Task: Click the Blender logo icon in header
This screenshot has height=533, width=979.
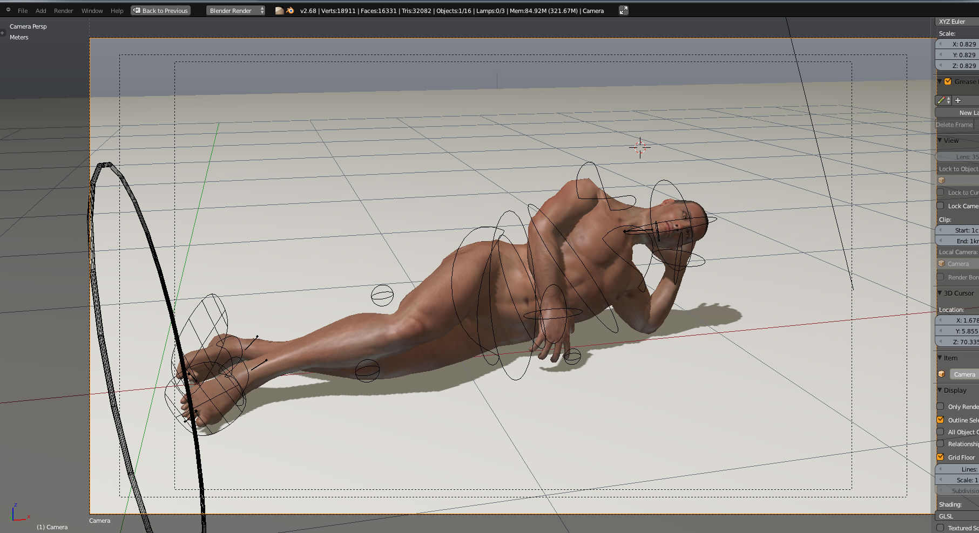Action: 290,11
